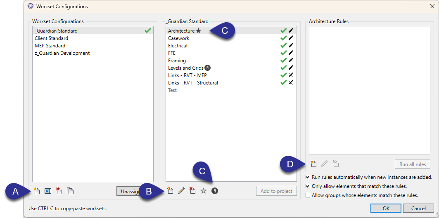Click the greyed edit rule pencil icon
Screen dimensions: 439x218
(325, 164)
